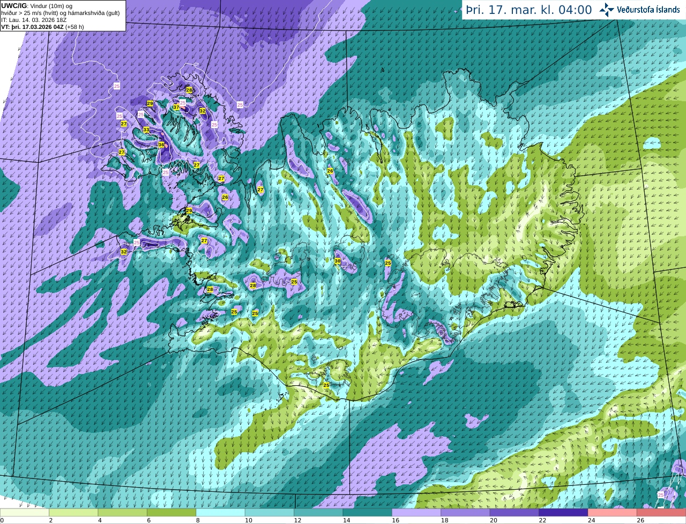Pick the 0–2 m/s palest legend swatch

[x=25, y=513]
